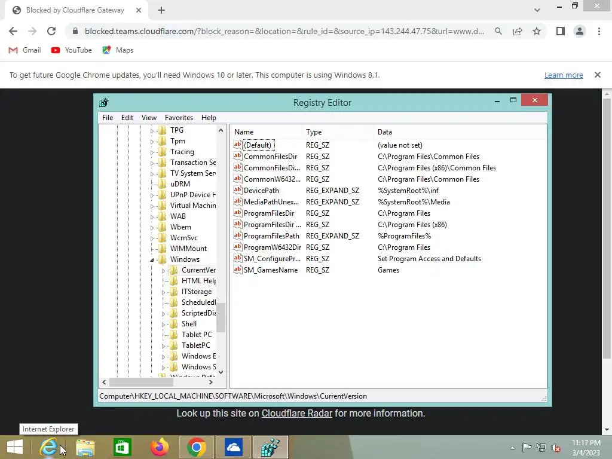This screenshot has width=612, height=459.
Task: Select the WcmSvc key folder icon
Action: 163,238
